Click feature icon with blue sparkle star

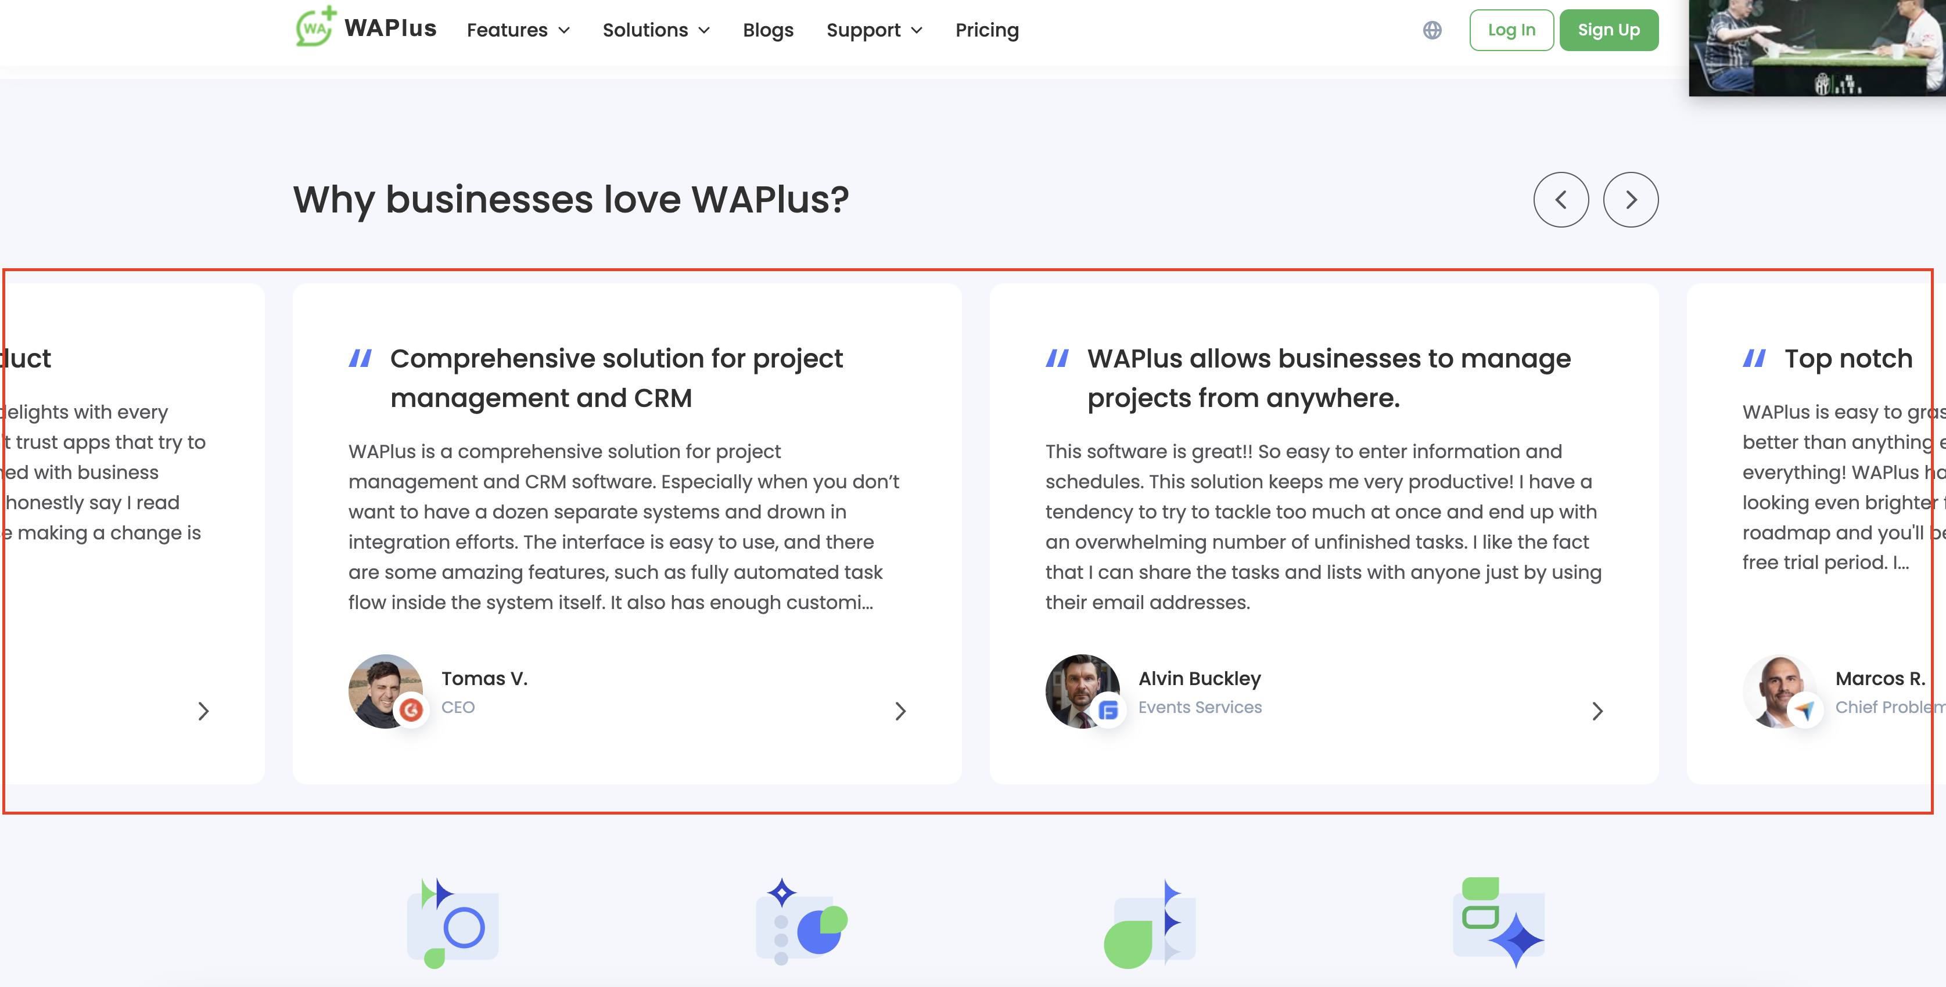1499,922
